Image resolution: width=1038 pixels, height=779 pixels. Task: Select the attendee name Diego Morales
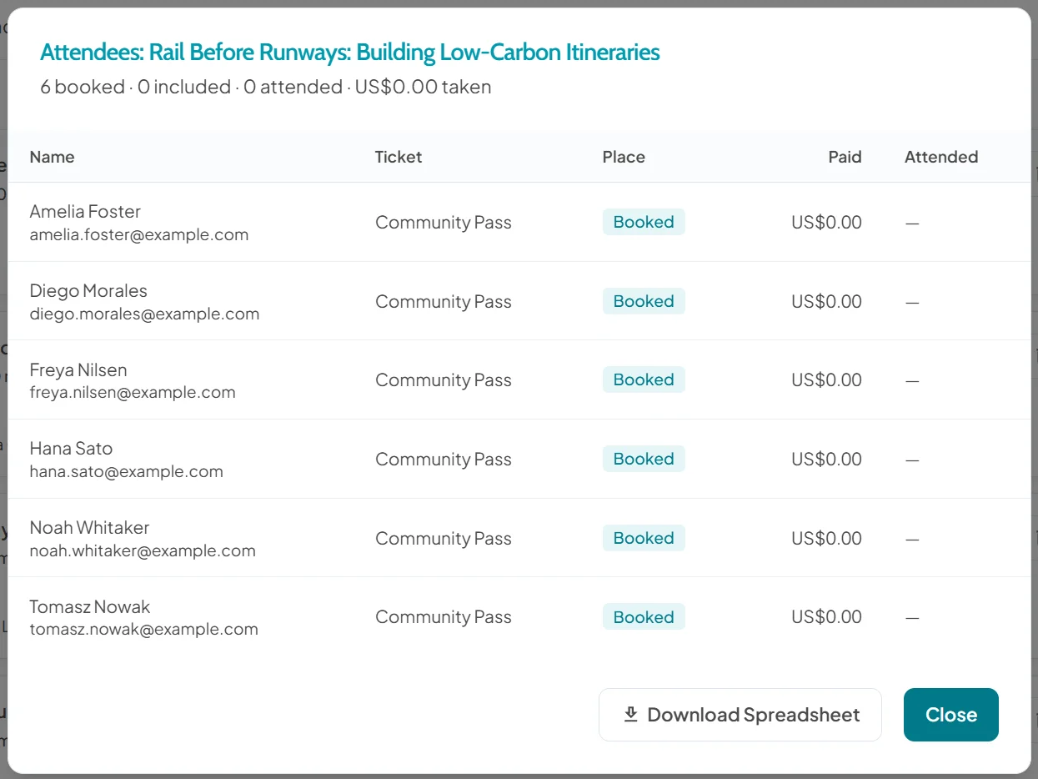tap(88, 291)
